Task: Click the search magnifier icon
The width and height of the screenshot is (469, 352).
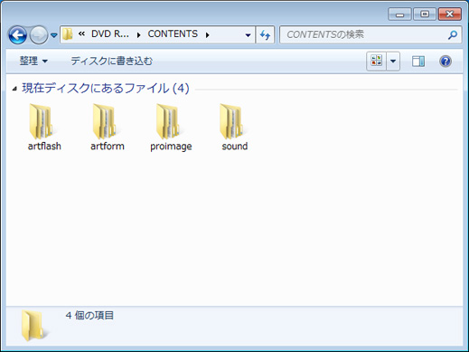Action: coord(452,35)
